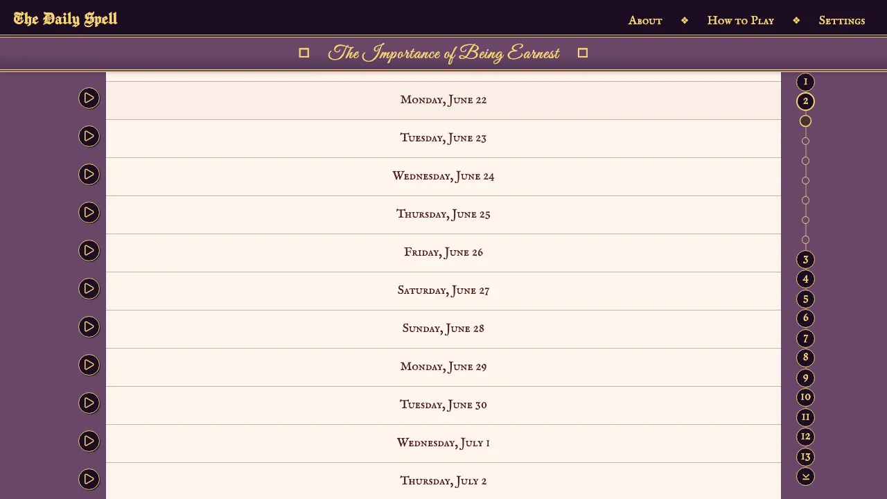
Task: Jump to bottom with down-arrow icon
Action: click(805, 477)
